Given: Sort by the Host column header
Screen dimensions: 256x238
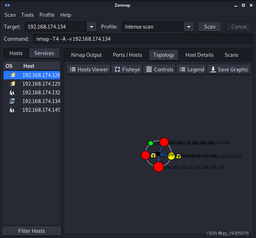Looking at the screenshot, I should 40,66.
